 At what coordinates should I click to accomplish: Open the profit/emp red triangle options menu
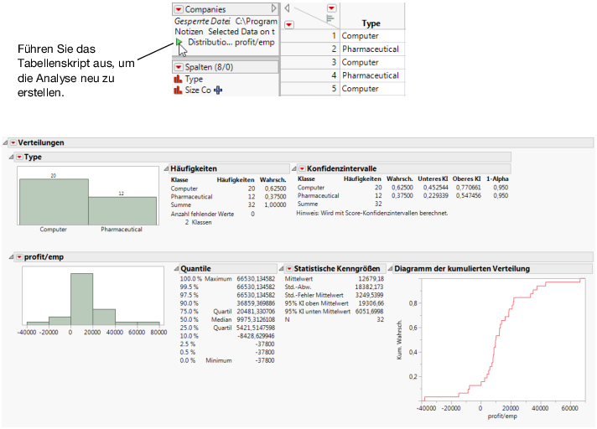click(x=18, y=256)
